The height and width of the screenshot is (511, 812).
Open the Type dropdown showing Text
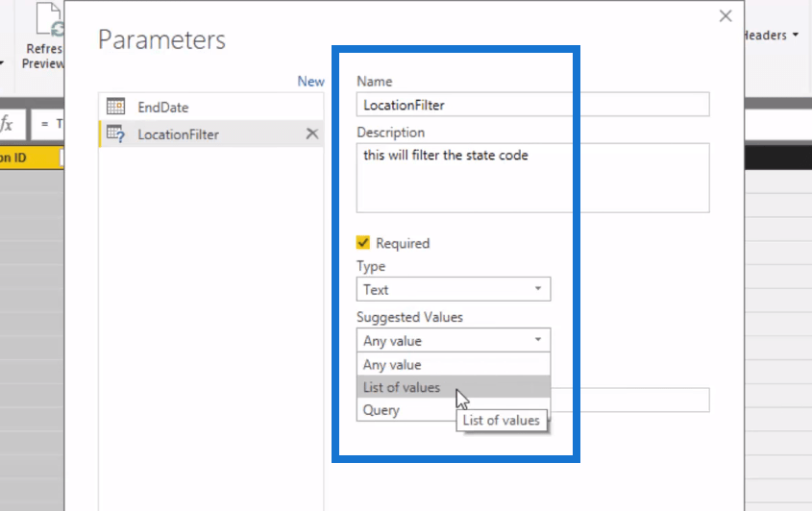pos(454,289)
